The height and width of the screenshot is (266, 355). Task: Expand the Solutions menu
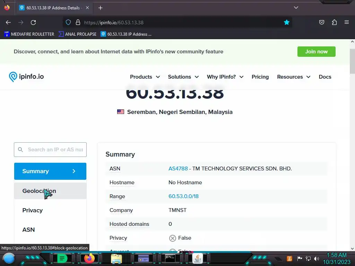tap(183, 77)
